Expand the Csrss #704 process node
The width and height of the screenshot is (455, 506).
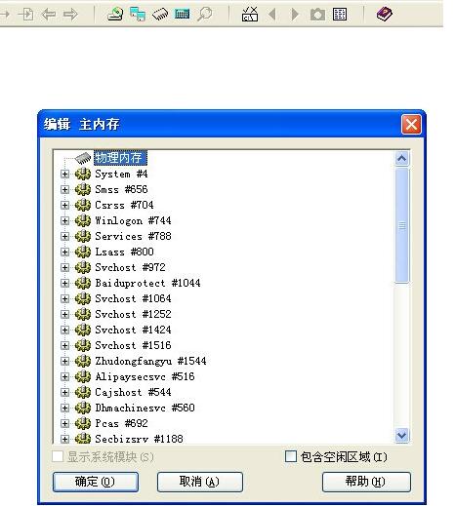(x=64, y=206)
